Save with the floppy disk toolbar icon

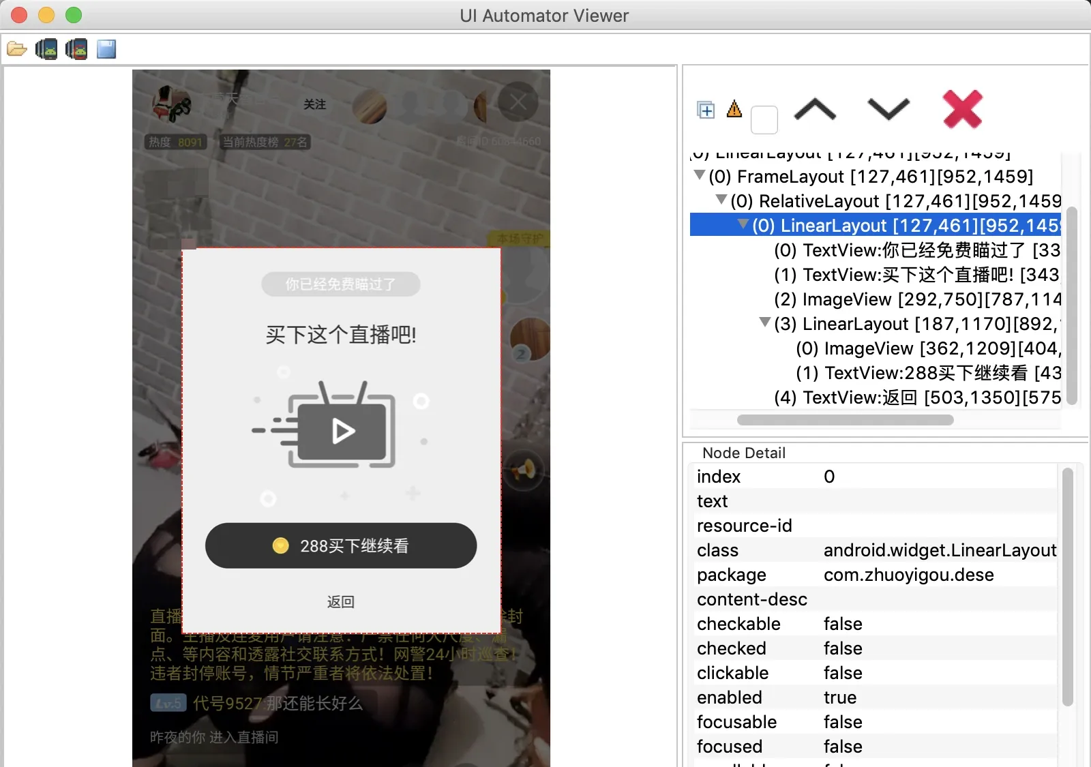click(106, 49)
